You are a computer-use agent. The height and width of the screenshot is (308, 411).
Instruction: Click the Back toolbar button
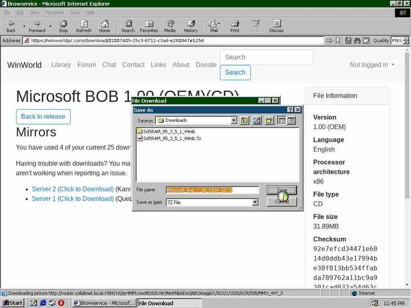(11, 26)
